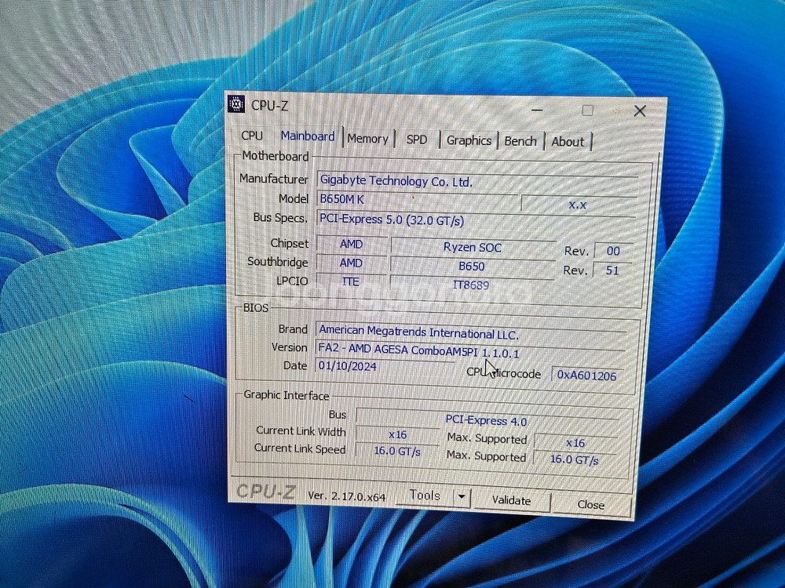
Task: Click the CPU-Z application icon in titlebar
Action: pos(236,104)
